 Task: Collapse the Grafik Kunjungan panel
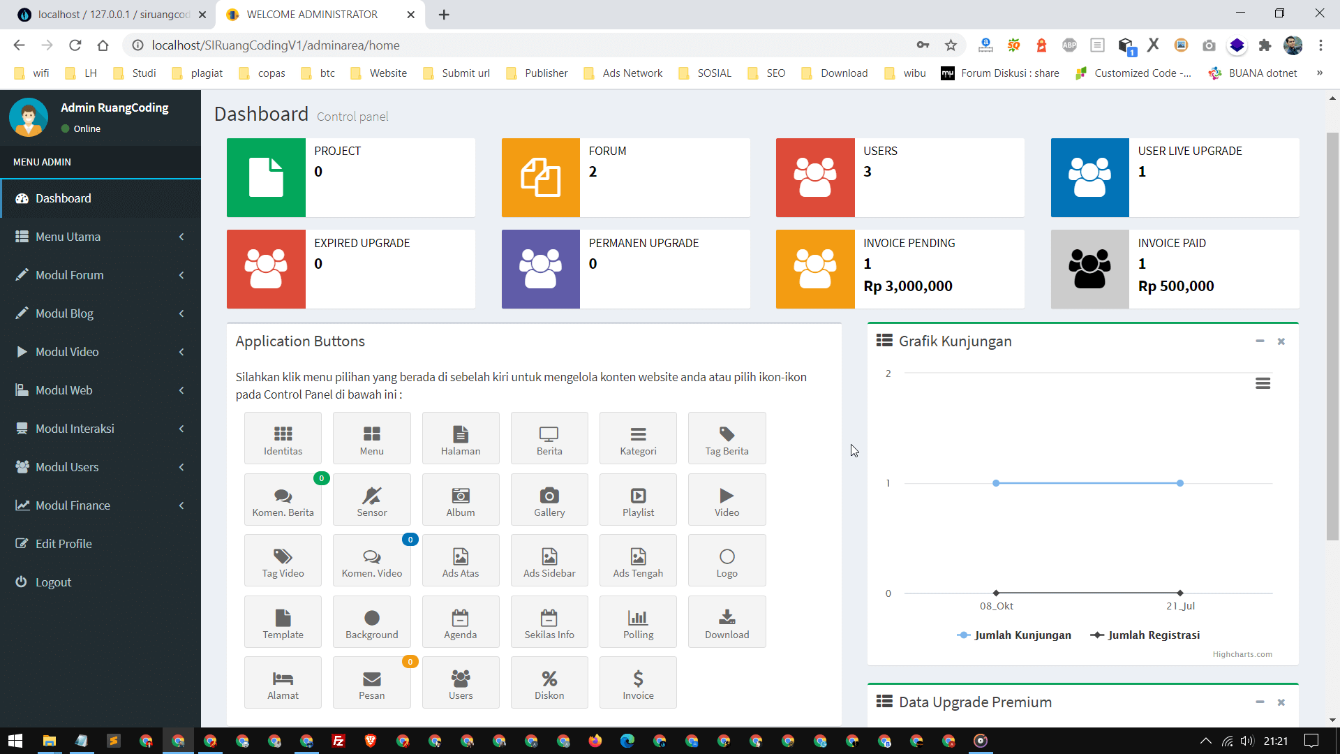(1260, 341)
